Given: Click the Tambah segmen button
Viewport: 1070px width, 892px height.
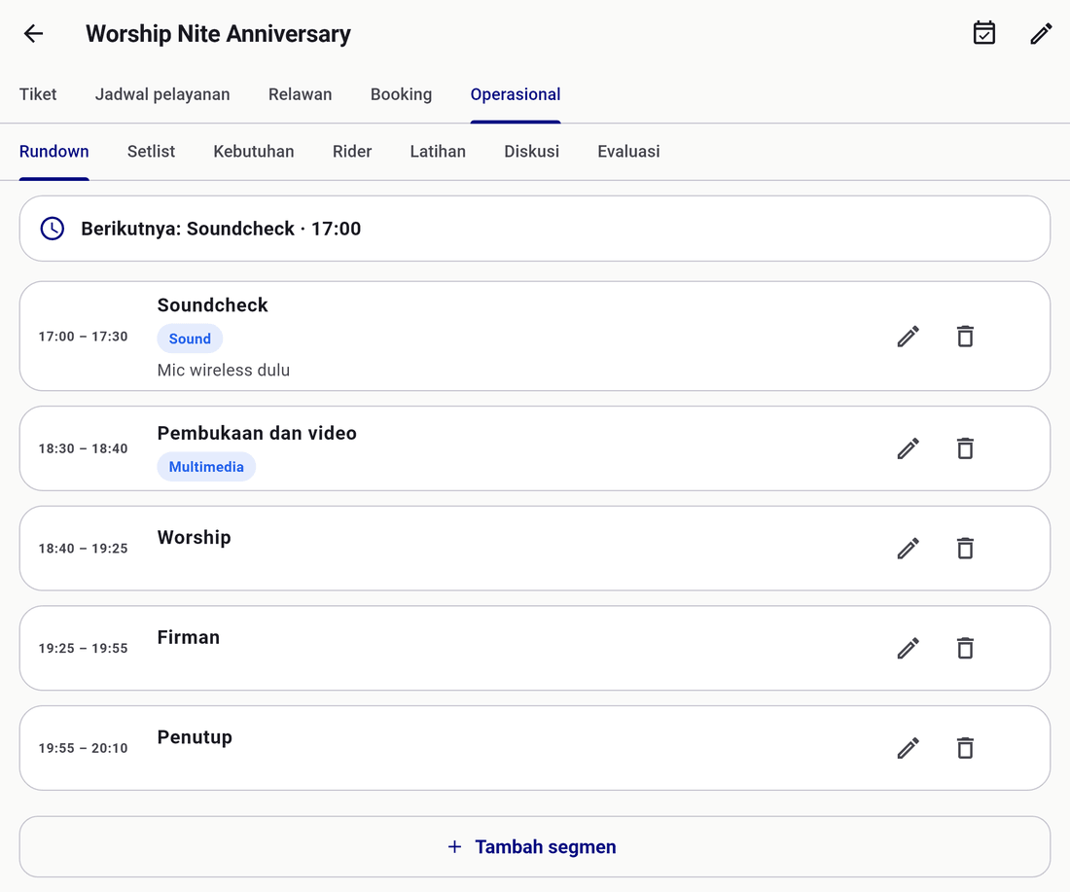Looking at the screenshot, I should coord(535,847).
